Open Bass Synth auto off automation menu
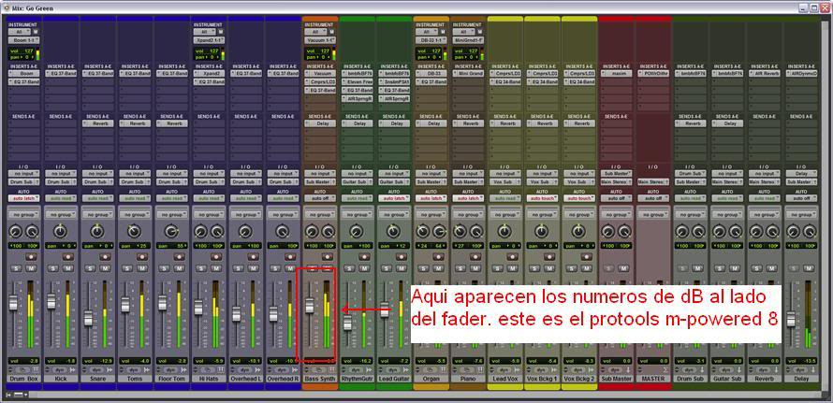 [319, 198]
